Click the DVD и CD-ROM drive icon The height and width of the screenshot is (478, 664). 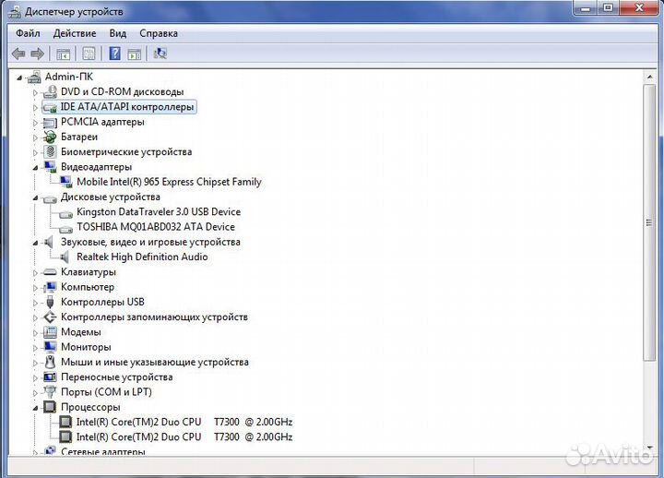tap(50, 92)
